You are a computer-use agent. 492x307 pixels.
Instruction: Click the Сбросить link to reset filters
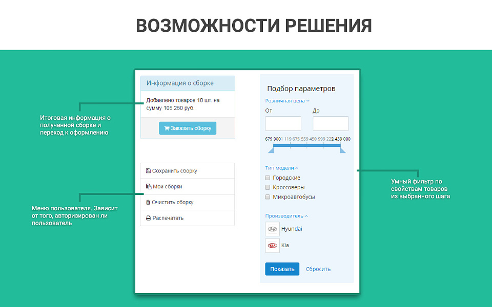pos(318,269)
